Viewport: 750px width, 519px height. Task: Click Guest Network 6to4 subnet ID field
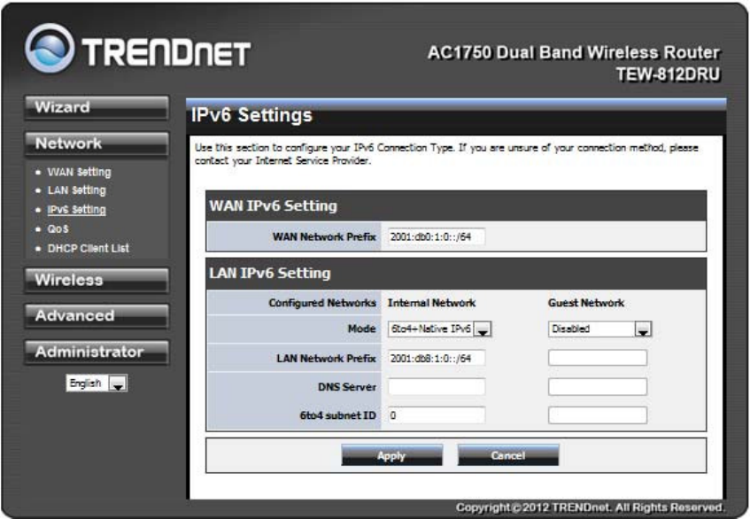(598, 415)
